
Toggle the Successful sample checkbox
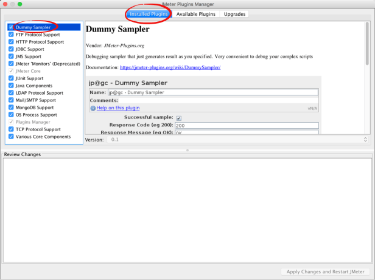tap(179, 118)
